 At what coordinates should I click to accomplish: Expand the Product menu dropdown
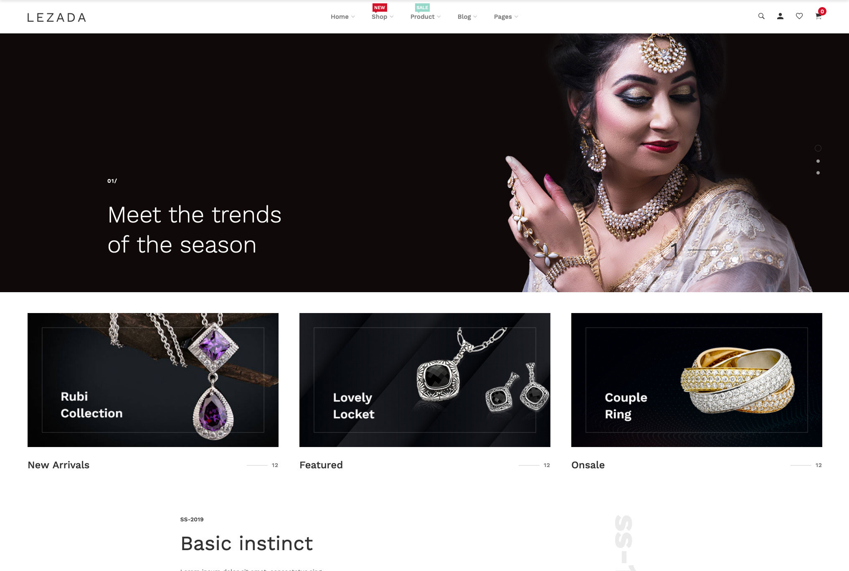pos(425,17)
